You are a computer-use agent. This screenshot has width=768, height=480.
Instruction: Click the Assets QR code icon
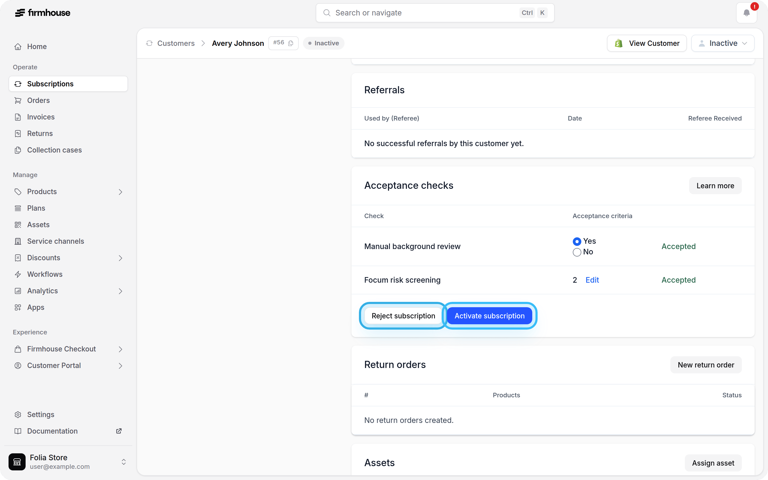click(x=18, y=225)
